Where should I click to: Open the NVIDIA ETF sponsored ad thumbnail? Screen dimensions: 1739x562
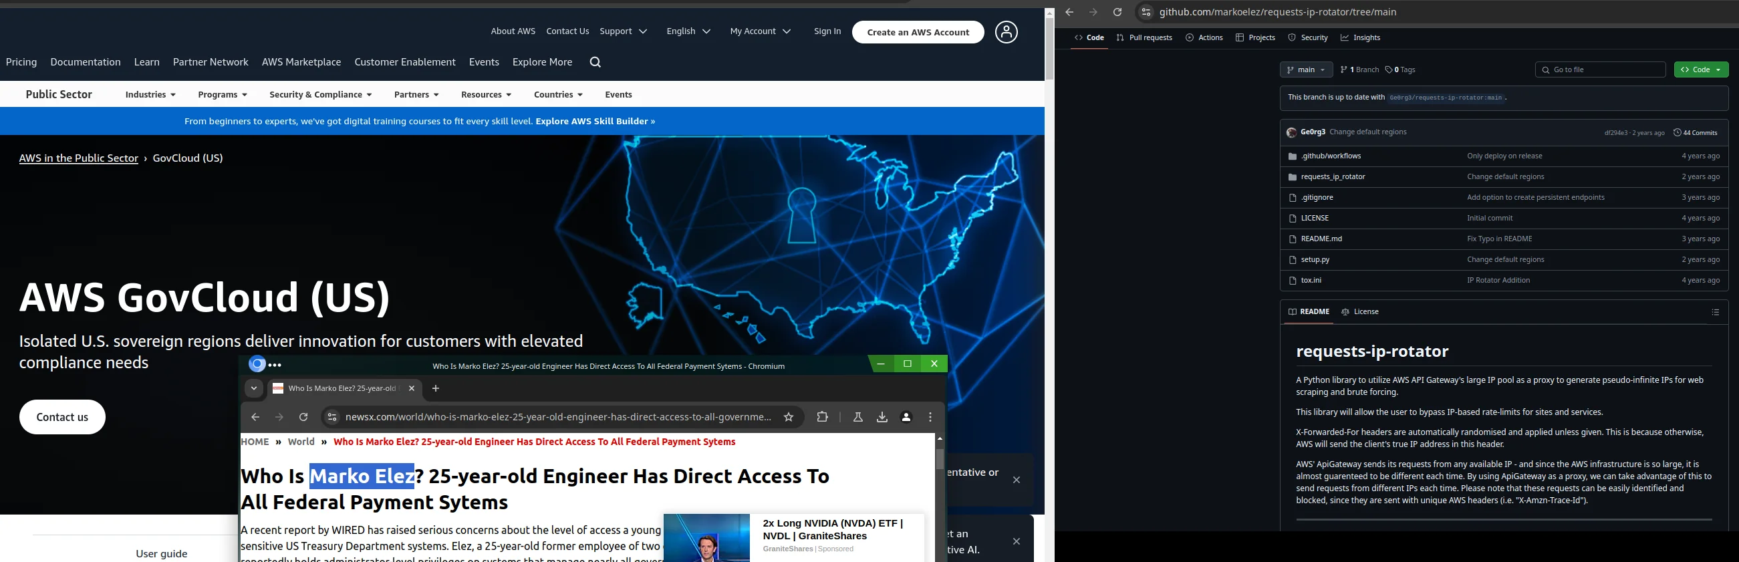[x=706, y=538]
